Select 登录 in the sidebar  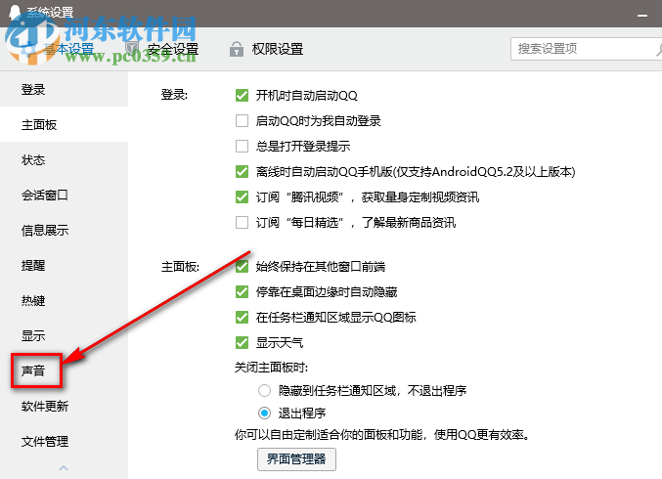click(x=64, y=90)
